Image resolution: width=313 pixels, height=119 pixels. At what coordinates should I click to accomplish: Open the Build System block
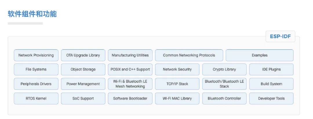pos(271,84)
